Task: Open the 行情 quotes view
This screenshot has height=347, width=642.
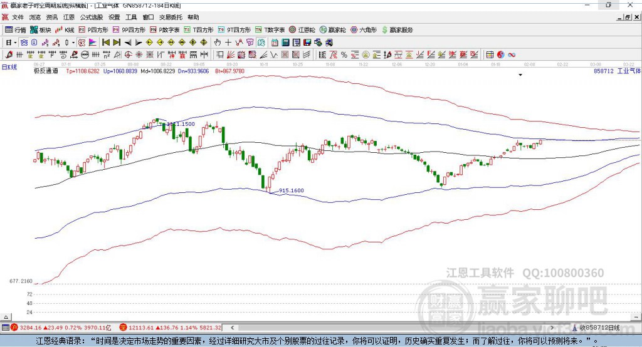Action: (x=16, y=30)
